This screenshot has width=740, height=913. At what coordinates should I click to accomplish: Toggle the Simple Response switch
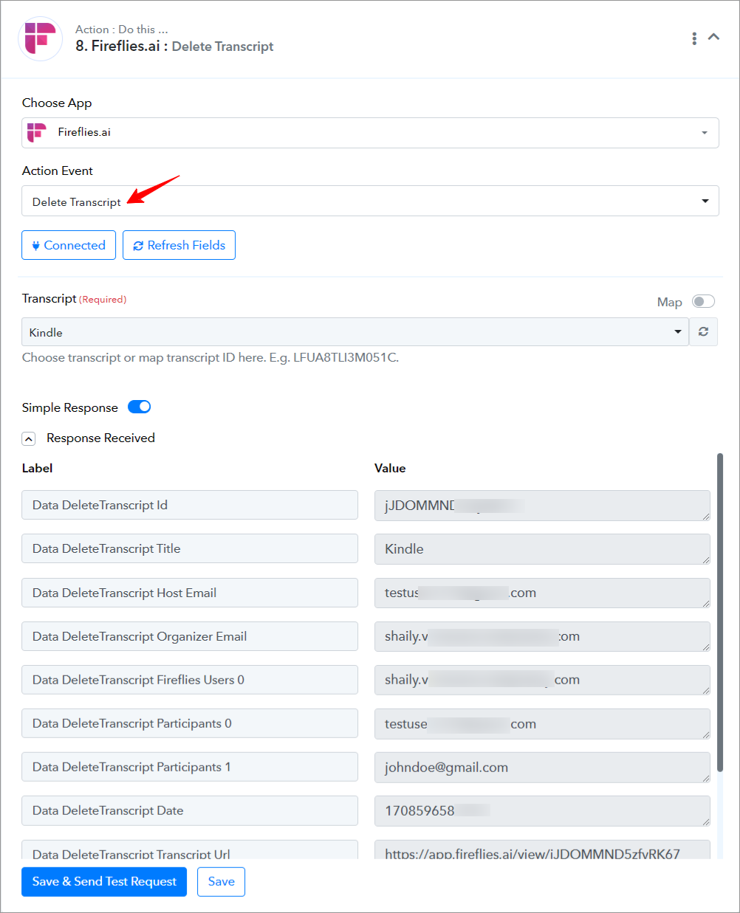(x=139, y=407)
